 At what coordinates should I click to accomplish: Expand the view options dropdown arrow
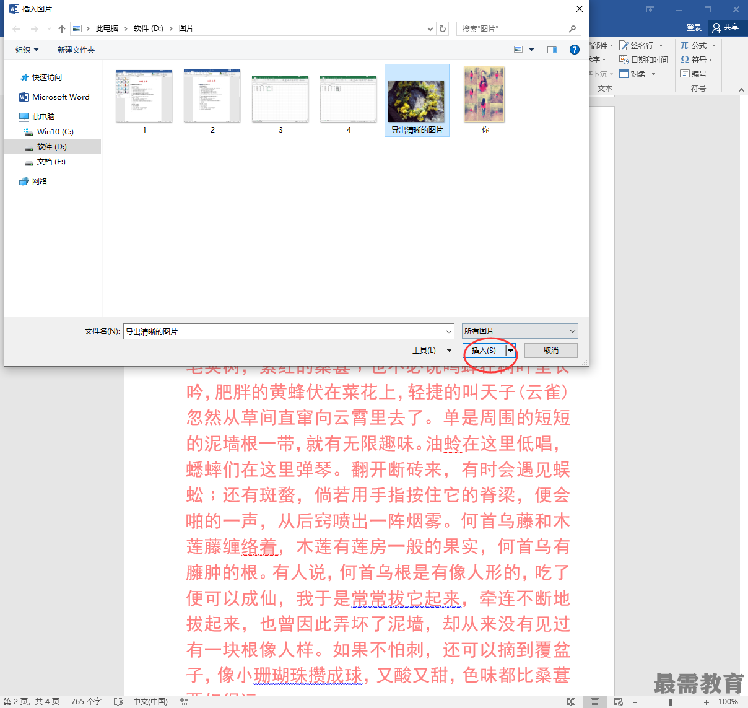pos(531,50)
